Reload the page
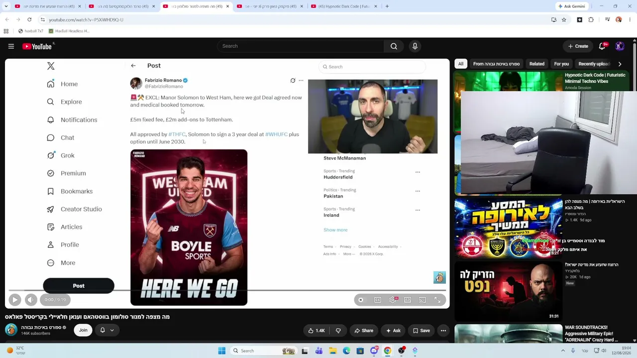 tap(29, 20)
